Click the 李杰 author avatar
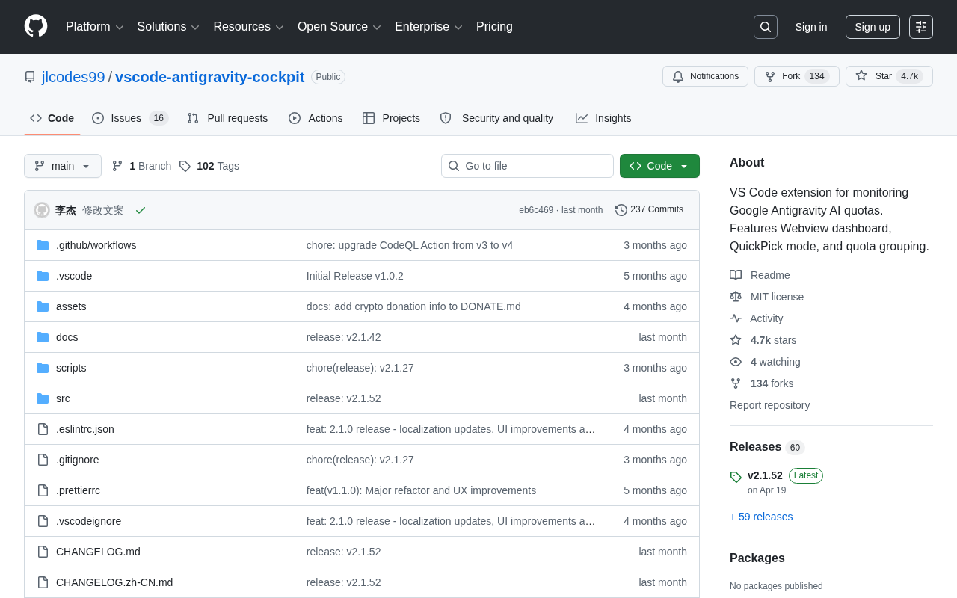The image size is (957, 598). [42, 210]
